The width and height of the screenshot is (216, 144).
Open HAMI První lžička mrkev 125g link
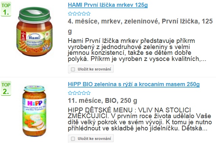click(x=108, y=5)
